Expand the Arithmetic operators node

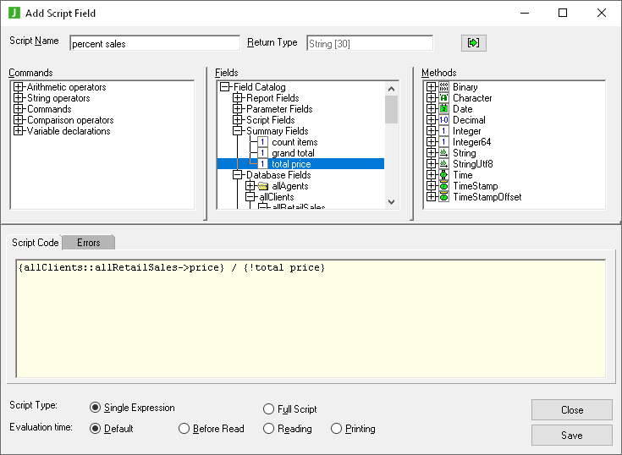point(19,87)
